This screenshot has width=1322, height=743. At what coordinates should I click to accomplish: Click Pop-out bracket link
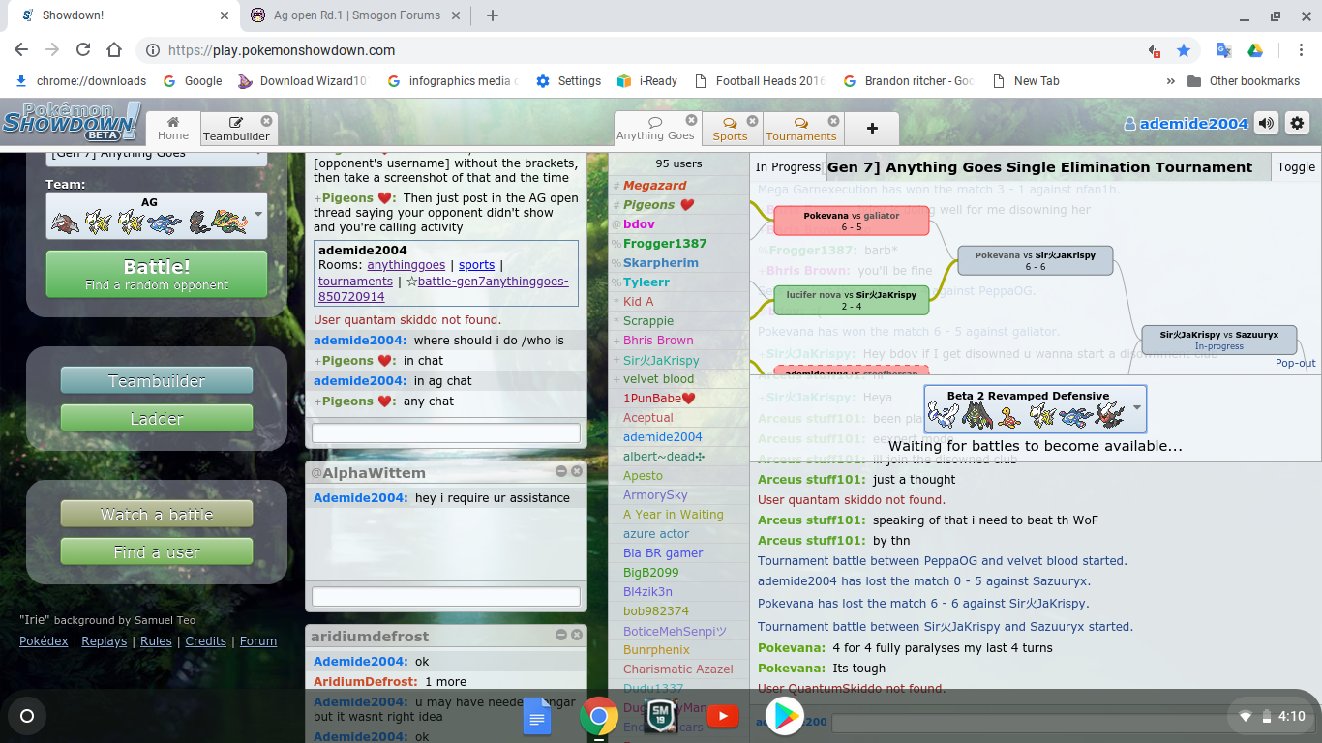(1295, 364)
